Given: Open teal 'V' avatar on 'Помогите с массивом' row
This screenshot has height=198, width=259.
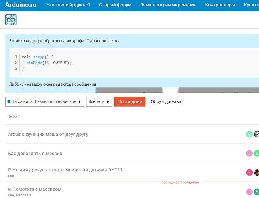Looking at the screenshot, I should tap(257, 192).
